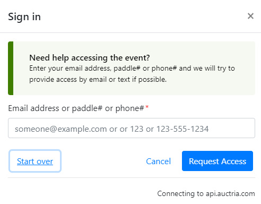Click the Sign in dialog title
The image size is (261, 204).
tap(24, 16)
